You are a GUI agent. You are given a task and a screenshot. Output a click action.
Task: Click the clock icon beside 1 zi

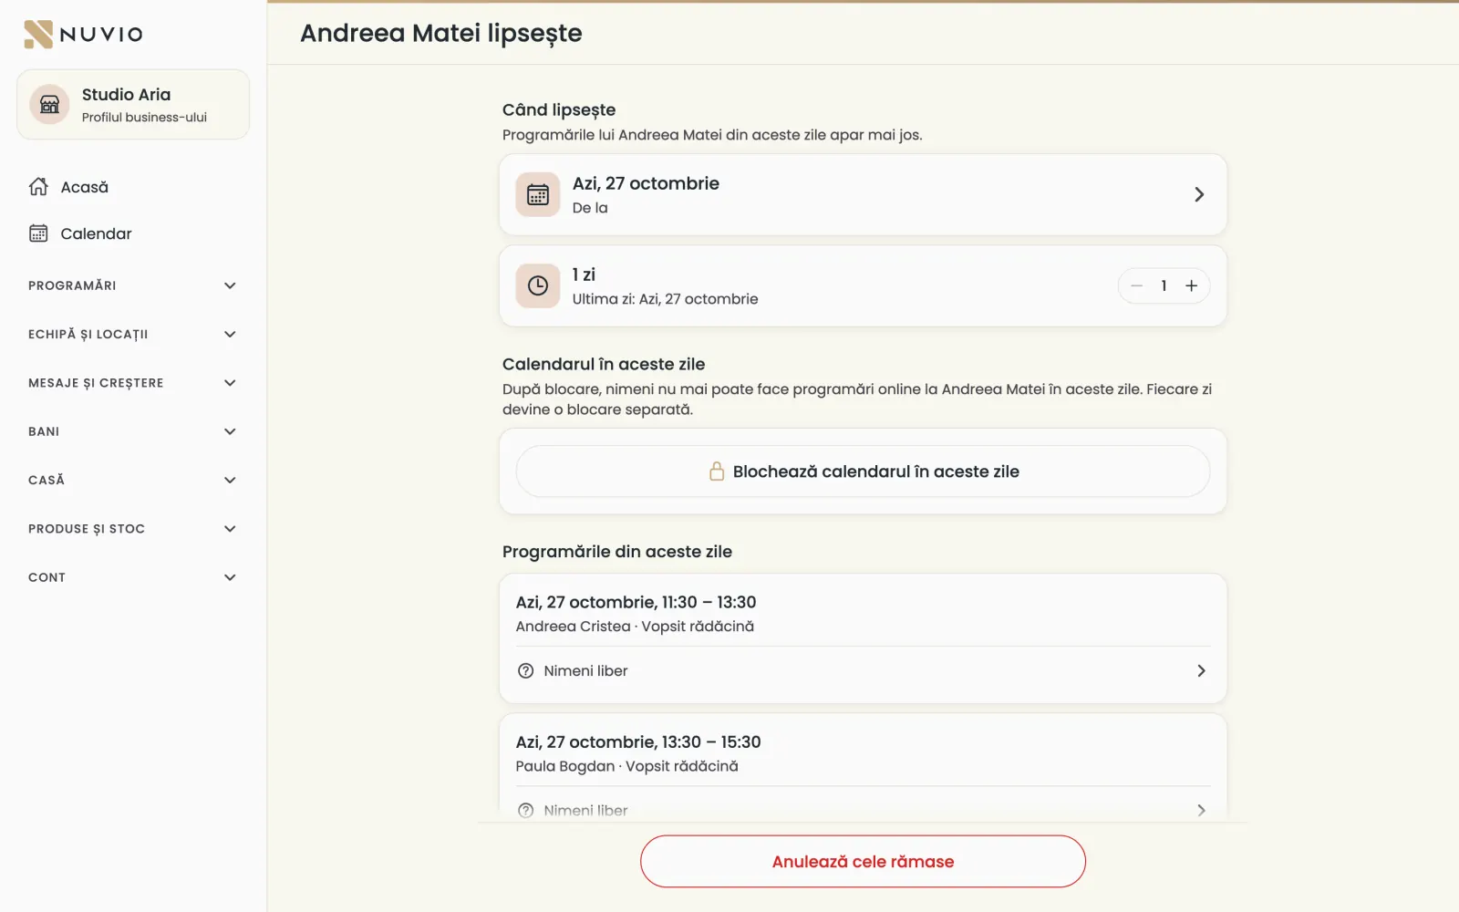click(x=538, y=285)
